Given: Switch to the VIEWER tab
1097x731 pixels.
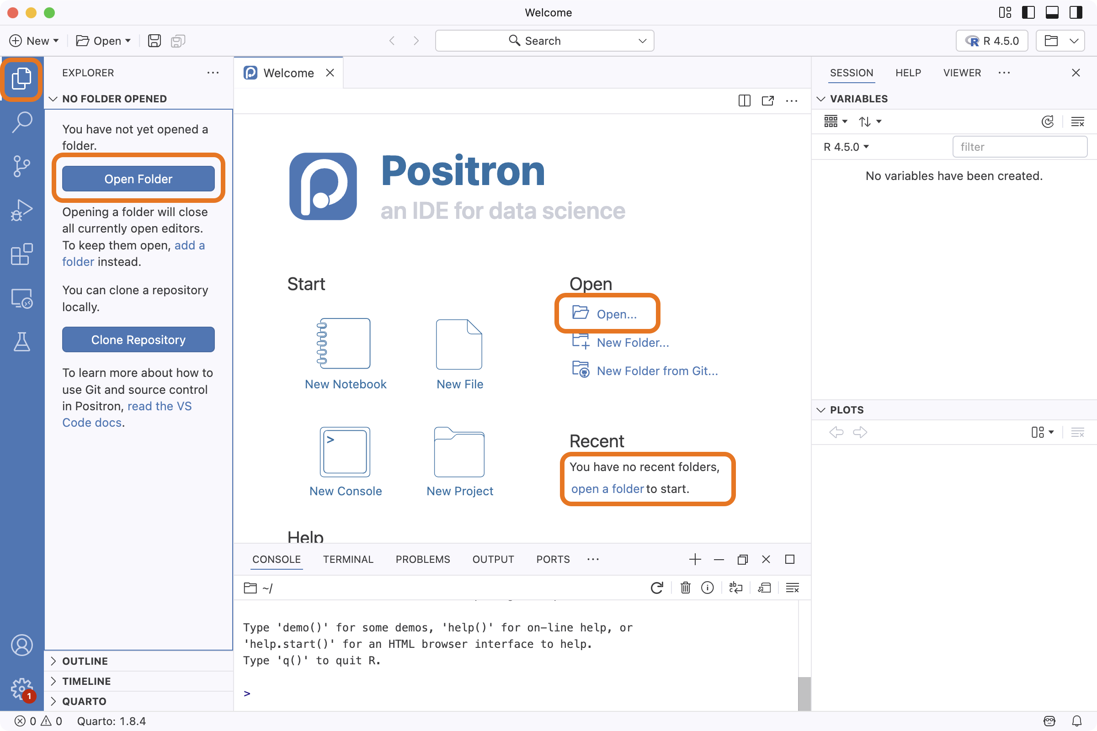Looking at the screenshot, I should tap(962, 73).
